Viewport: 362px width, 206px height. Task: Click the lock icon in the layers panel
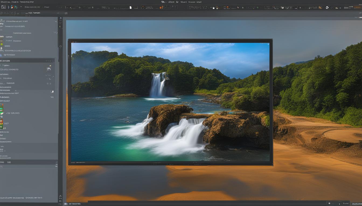click(x=53, y=91)
